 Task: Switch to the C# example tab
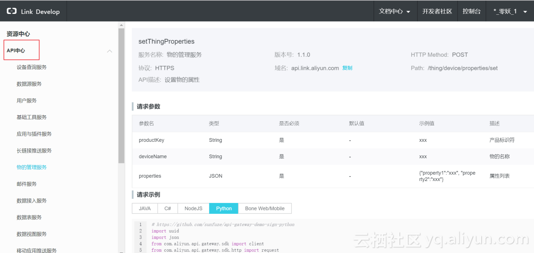[x=168, y=208]
